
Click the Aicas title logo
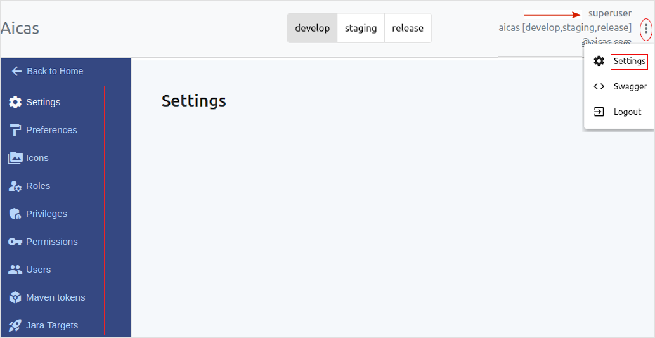(x=20, y=29)
